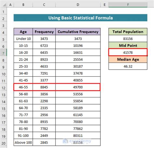Select the Median Age label cell
The image size is (154, 148).
tap(128, 59)
